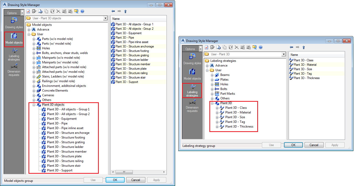355x186 pixels.
Task: Click the Options expand arrow in left window
Action: click(x=22, y=13)
